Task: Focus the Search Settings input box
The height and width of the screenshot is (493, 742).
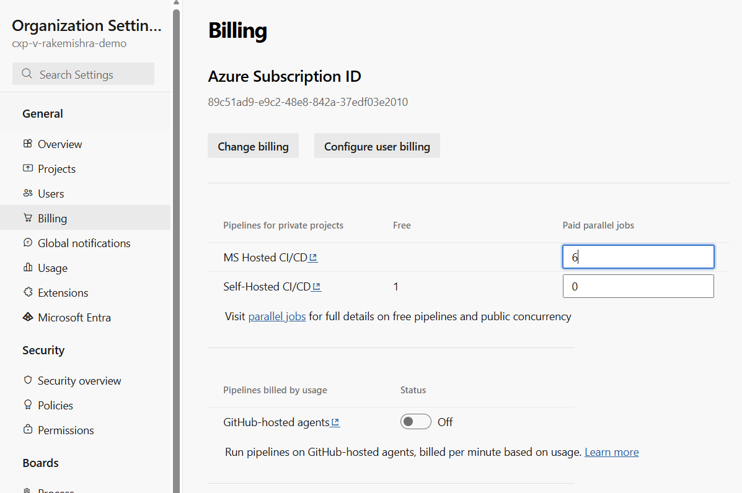Action: (83, 74)
